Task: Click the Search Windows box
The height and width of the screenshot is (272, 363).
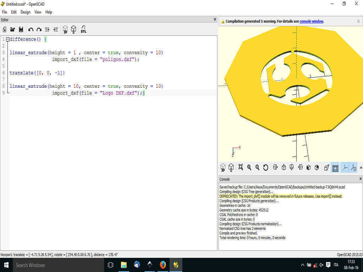Action: coord(58,265)
